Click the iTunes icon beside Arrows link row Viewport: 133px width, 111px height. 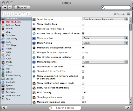(34, 33)
